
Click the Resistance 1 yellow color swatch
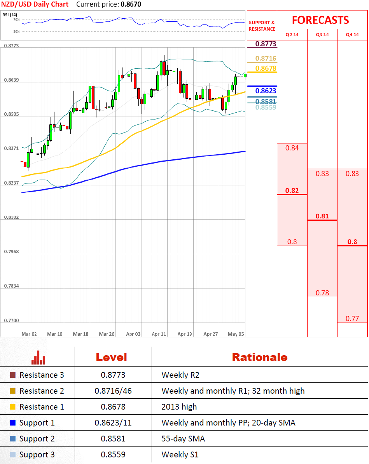[13, 407]
